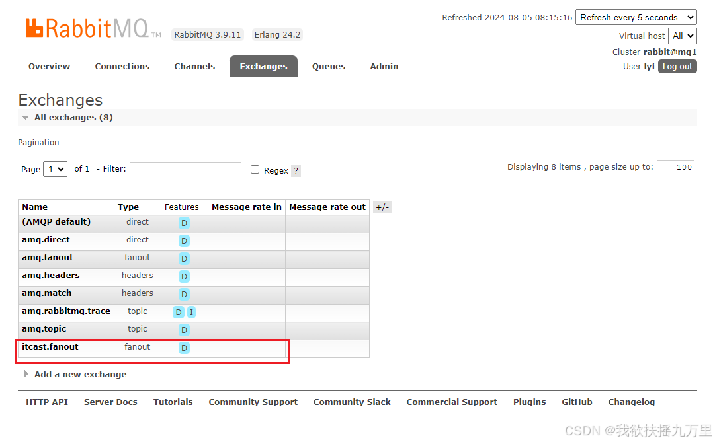Go to the Connections tab
This screenshot has width=715, height=442.
pyautogui.click(x=122, y=67)
